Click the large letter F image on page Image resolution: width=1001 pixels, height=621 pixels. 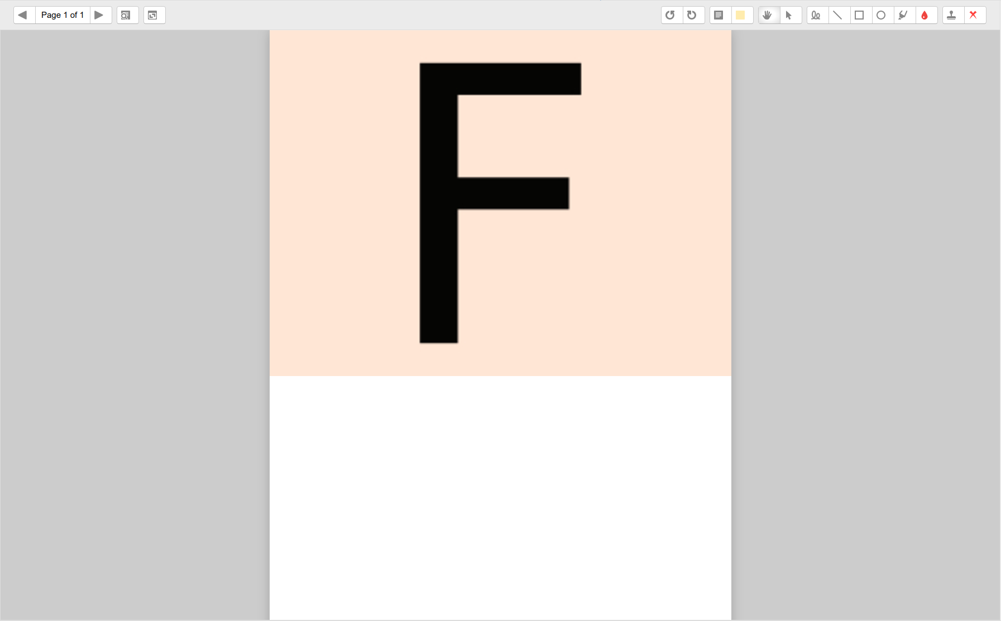point(500,203)
